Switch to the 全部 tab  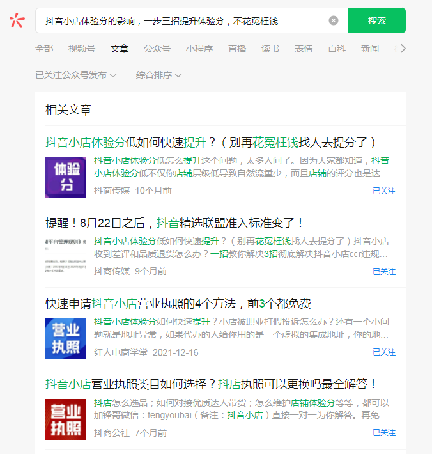(x=44, y=49)
